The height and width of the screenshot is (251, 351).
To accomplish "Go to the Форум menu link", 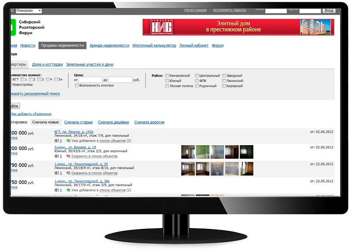I will click(217, 45).
